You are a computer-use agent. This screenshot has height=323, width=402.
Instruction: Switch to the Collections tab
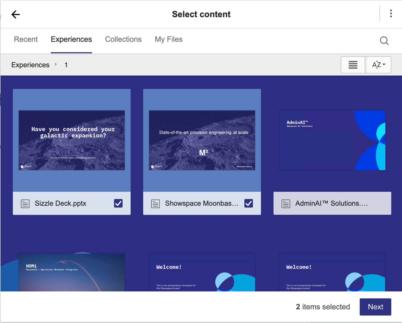pyautogui.click(x=123, y=39)
